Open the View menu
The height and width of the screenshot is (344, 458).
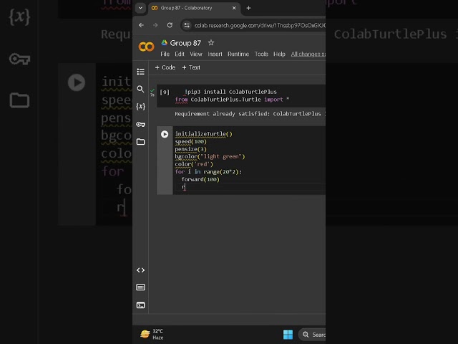click(195, 54)
